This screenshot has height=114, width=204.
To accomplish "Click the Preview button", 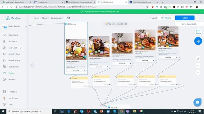I will click(x=166, y=18).
